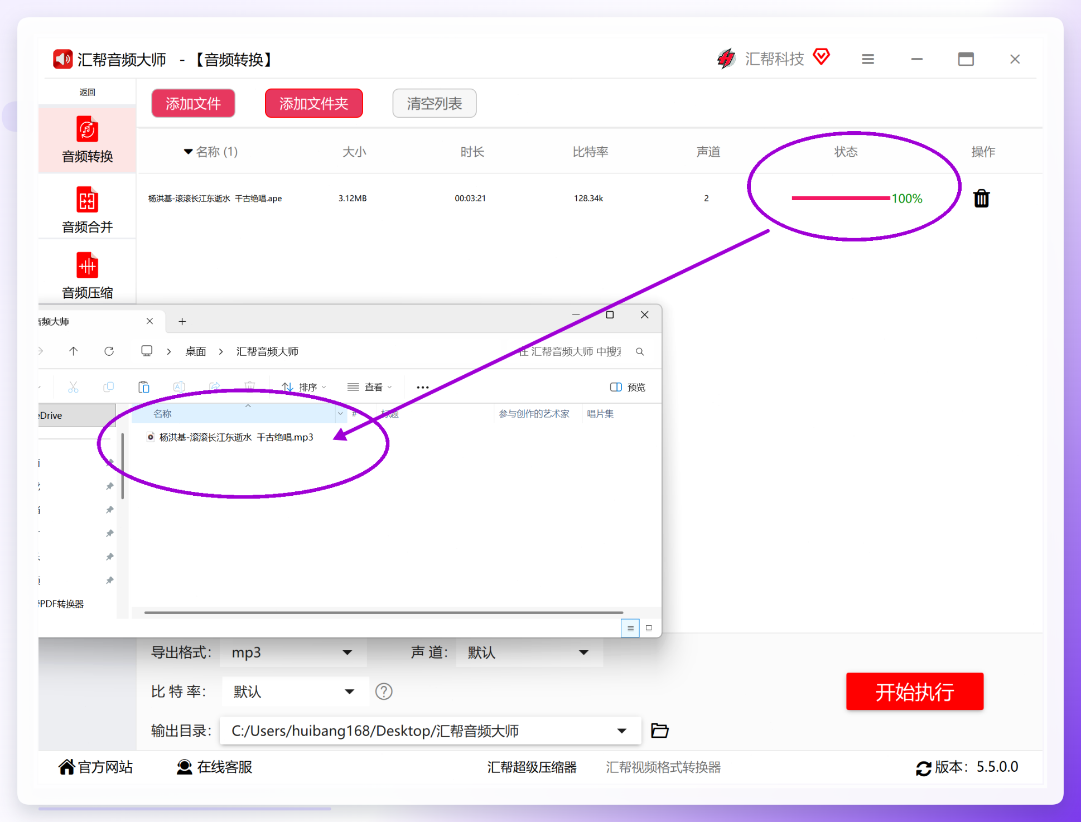Click the OneDrive item in Explorer sidebar
The height and width of the screenshot is (822, 1081).
pos(77,415)
